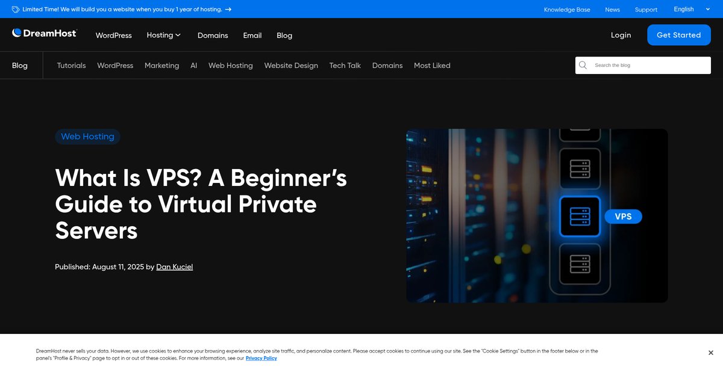Click the DreamHost logo
Viewport: 723px width, 373px height.
click(45, 33)
